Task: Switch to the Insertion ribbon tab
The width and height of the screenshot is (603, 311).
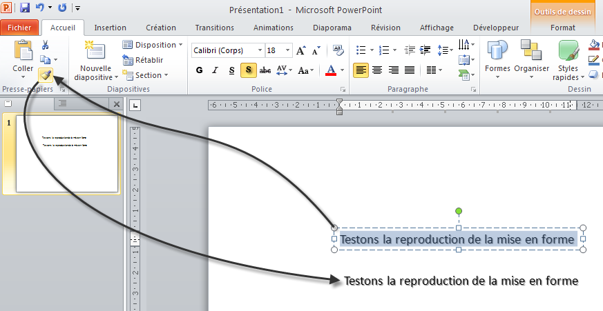Action: tap(110, 28)
